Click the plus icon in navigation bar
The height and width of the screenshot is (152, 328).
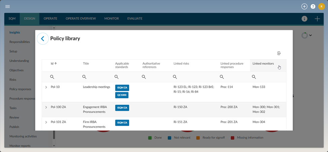317,19
